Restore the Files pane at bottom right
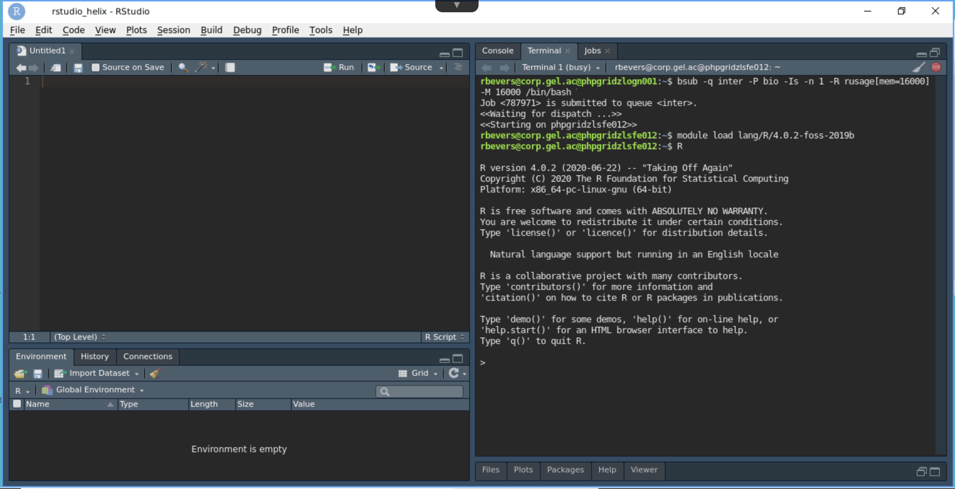The image size is (955, 489). point(922,472)
